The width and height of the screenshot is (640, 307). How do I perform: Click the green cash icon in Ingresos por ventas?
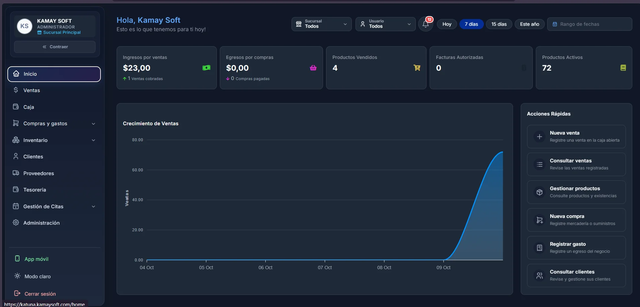point(206,68)
